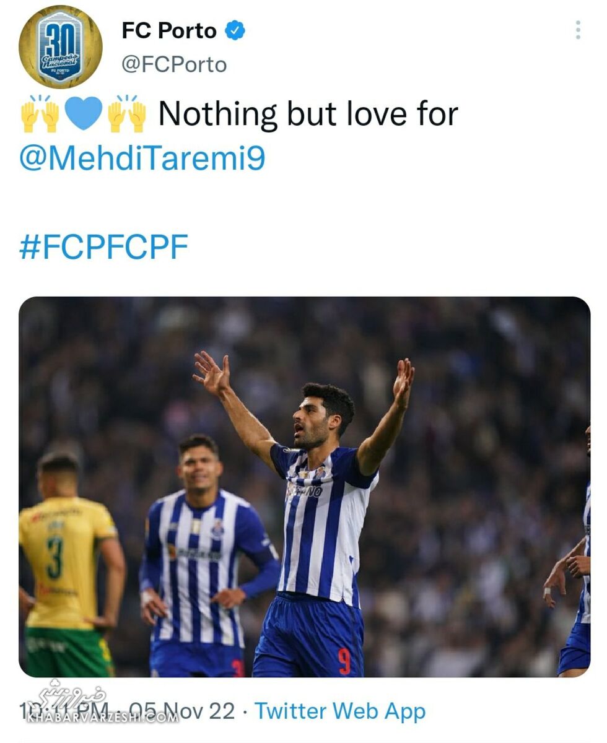Click the "Nothing but love for" text
This screenshot has width=607, height=743.
click(x=308, y=114)
